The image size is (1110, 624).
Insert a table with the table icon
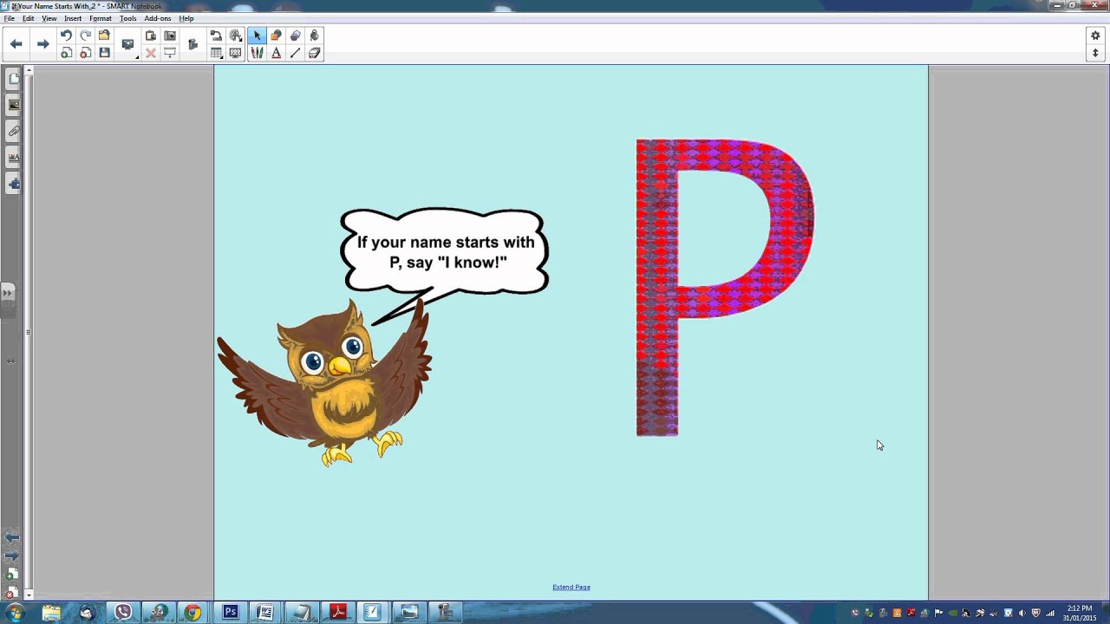tap(216, 53)
